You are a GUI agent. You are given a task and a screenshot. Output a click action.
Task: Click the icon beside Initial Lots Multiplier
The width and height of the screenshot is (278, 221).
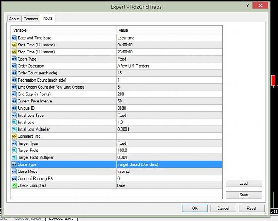[x=14, y=129]
